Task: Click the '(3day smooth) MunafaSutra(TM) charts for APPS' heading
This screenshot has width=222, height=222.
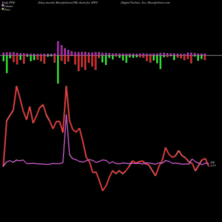Action: point(67,3)
